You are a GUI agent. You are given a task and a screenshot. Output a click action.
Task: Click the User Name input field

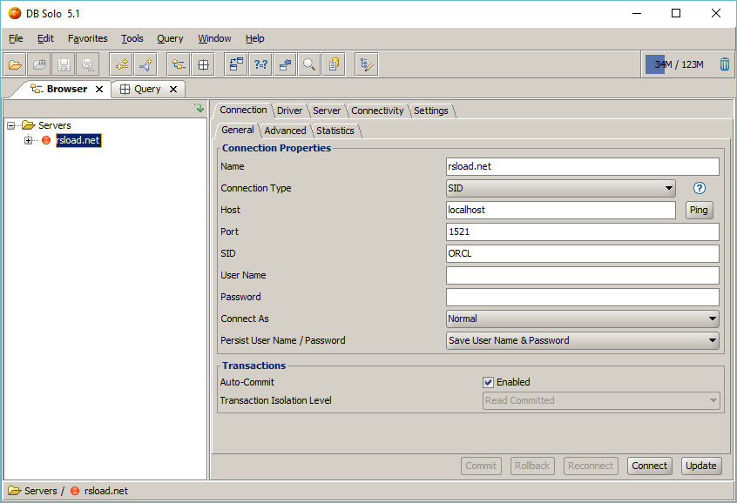click(x=582, y=275)
